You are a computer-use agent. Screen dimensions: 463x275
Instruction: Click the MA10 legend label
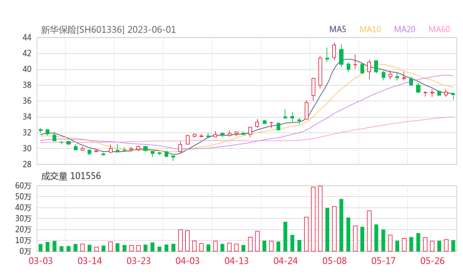370,29
